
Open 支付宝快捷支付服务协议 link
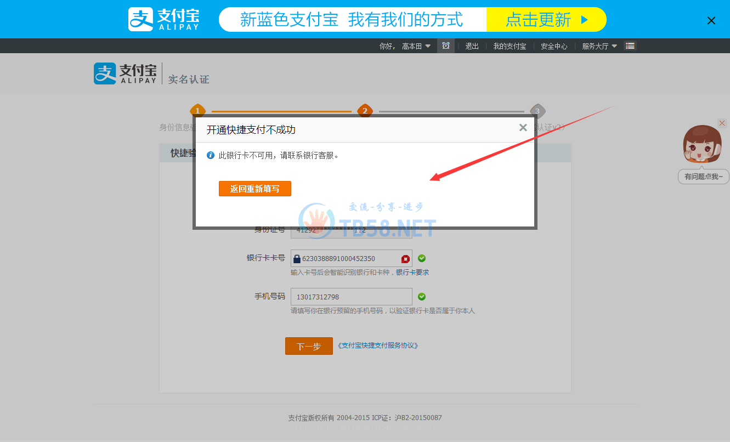(x=378, y=345)
